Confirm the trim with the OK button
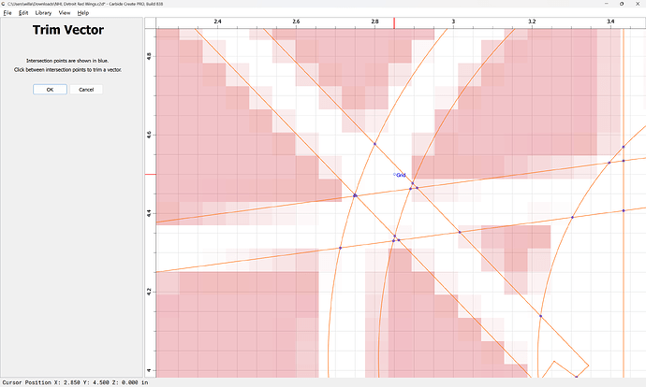Image resolution: width=646 pixels, height=387 pixels. click(50, 90)
